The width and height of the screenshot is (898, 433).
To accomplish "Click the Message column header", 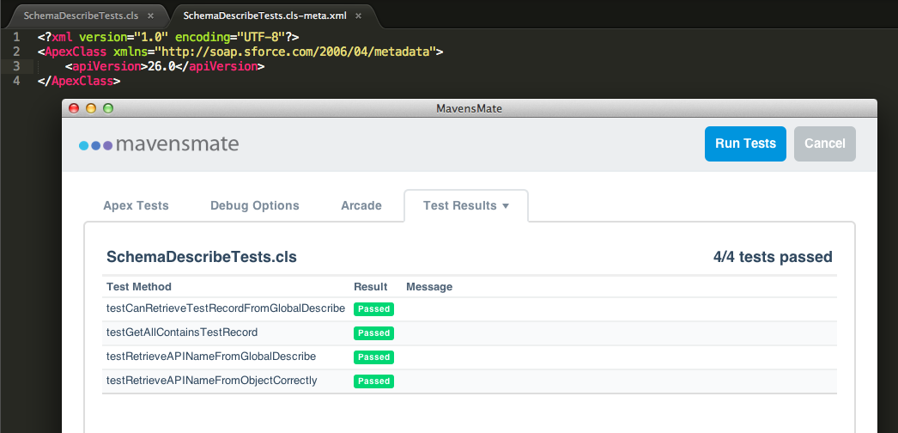I will [x=429, y=287].
